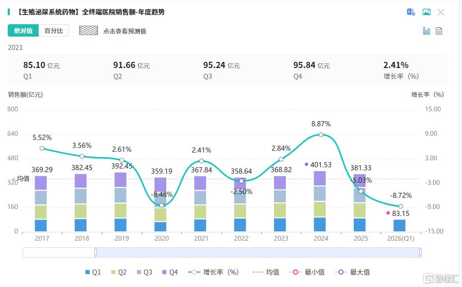
Task: Hide Q3 series via legend
Action: (x=144, y=272)
